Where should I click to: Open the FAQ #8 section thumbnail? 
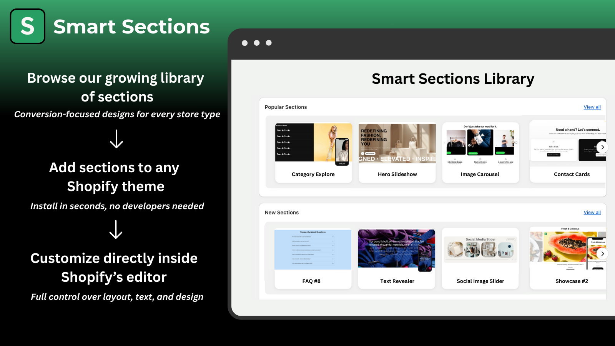313,250
